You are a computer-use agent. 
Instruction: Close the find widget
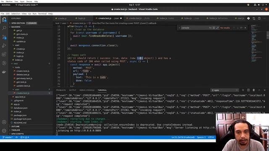coord(245,28)
